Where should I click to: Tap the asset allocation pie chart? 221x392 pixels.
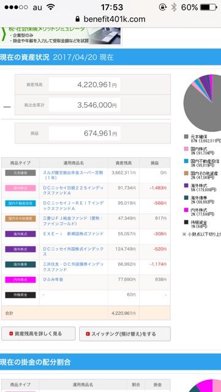pos(202,103)
